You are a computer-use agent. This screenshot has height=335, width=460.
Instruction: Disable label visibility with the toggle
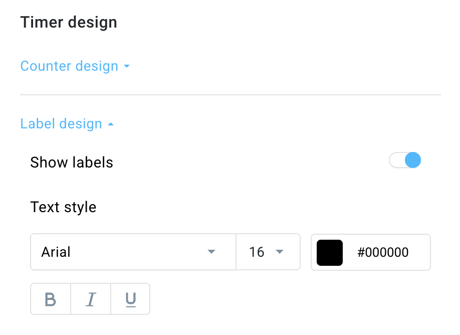[404, 160]
